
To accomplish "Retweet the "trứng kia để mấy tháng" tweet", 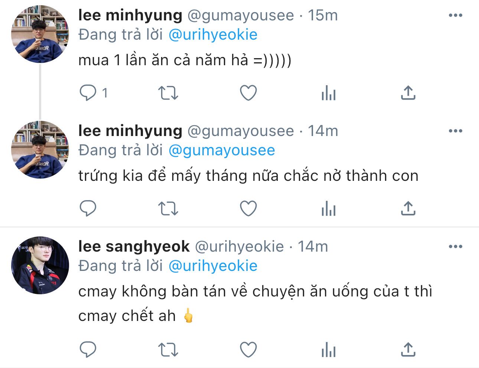I will (168, 209).
